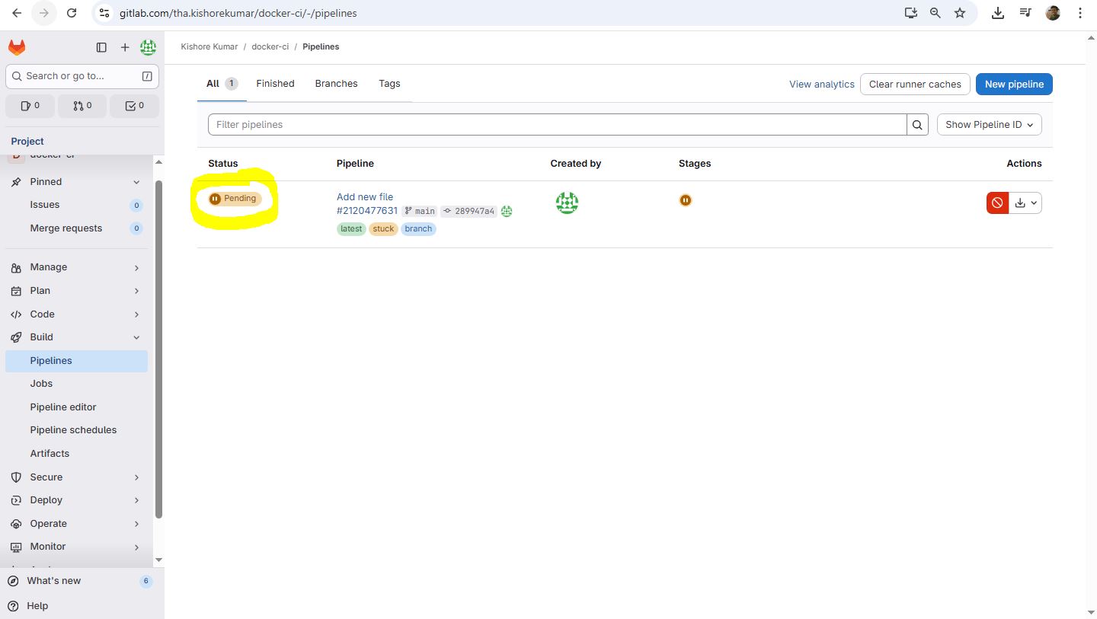
Task: Click the Filter pipelines input field
Action: pos(556,125)
